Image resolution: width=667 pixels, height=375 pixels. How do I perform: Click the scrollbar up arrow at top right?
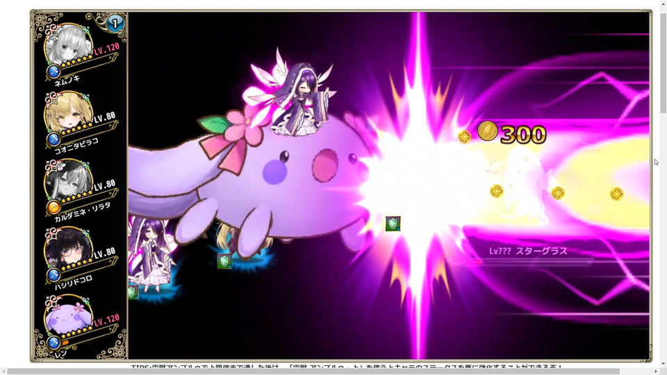pyautogui.click(x=663, y=3)
